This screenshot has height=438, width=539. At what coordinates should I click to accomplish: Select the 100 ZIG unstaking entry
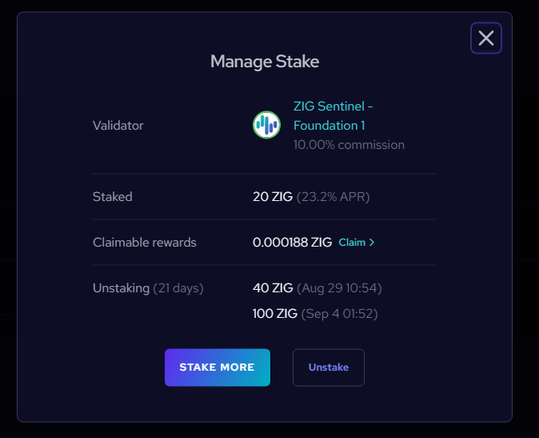click(x=275, y=313)
